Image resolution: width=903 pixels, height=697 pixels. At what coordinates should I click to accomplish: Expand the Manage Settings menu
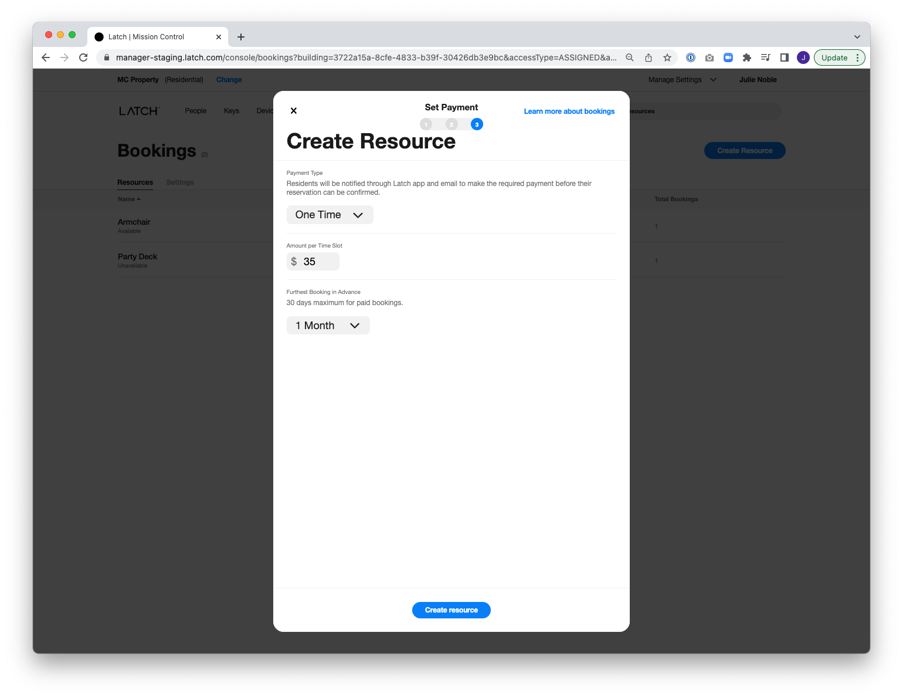682,80
